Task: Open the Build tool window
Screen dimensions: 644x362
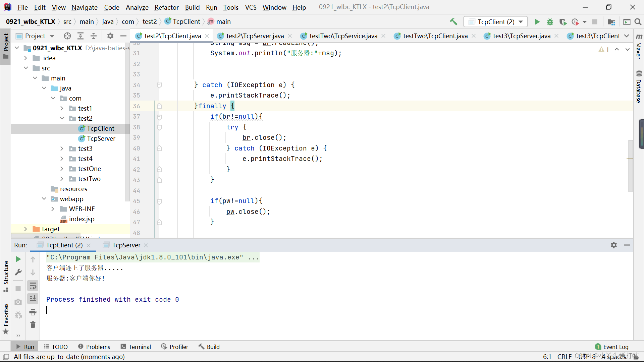Action: pos(209,347)
